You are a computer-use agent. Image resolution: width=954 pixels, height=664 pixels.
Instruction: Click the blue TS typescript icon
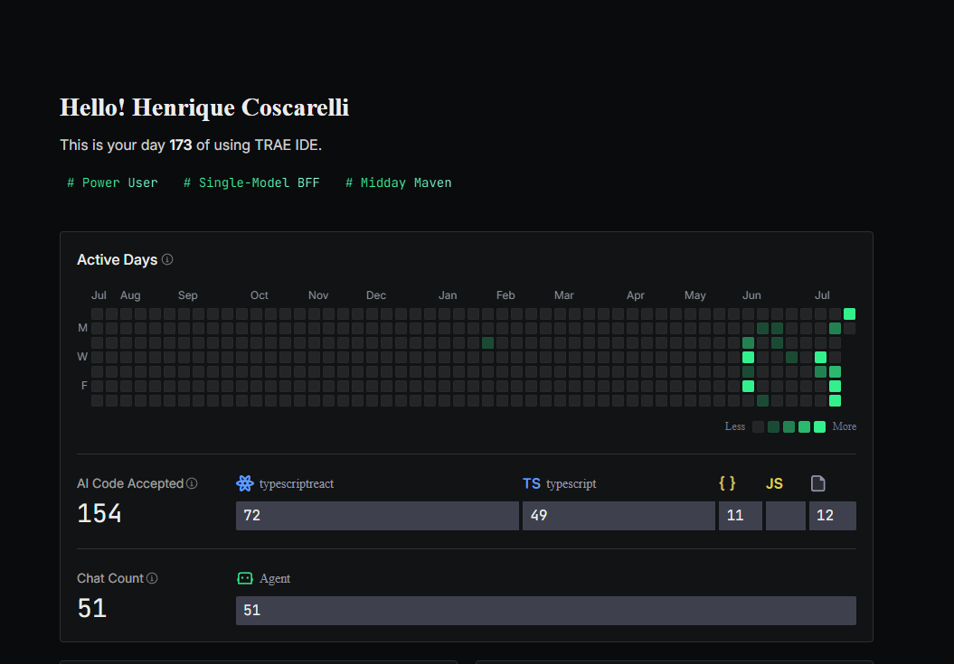coord(531,483)
